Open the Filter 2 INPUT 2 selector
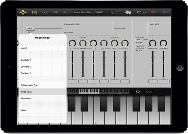 point(139,47)
